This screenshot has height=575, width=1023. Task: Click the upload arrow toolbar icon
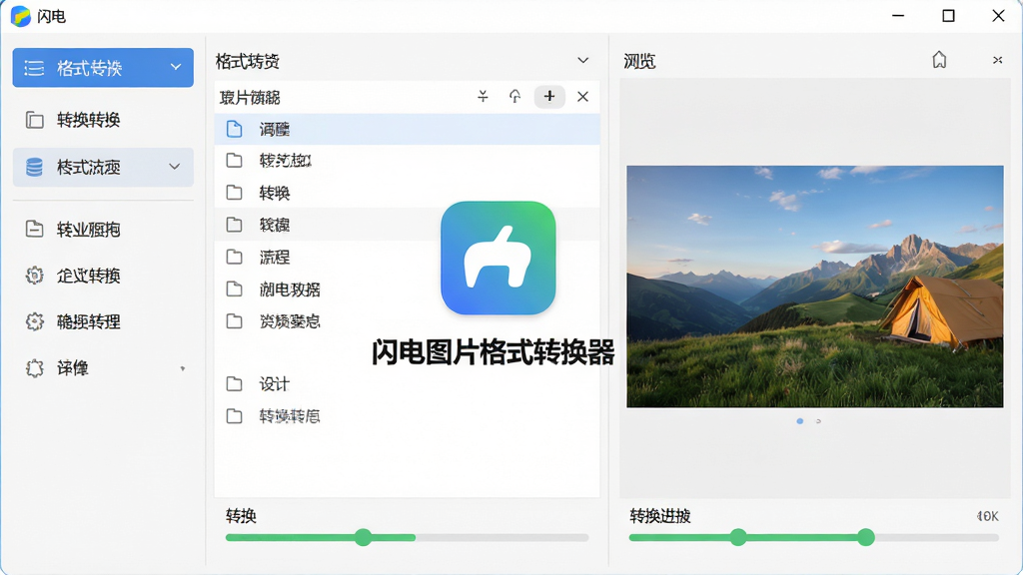[514, 97]
